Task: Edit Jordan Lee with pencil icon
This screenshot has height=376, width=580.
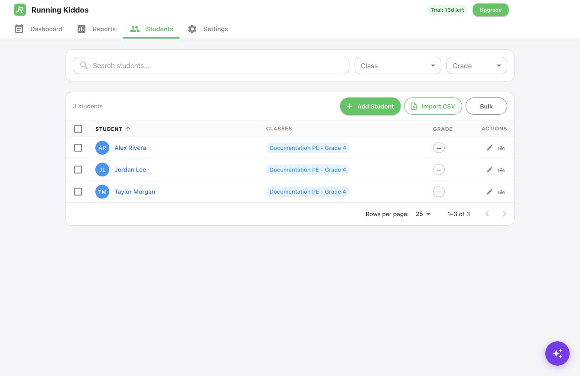Action: tap(489, 170)
